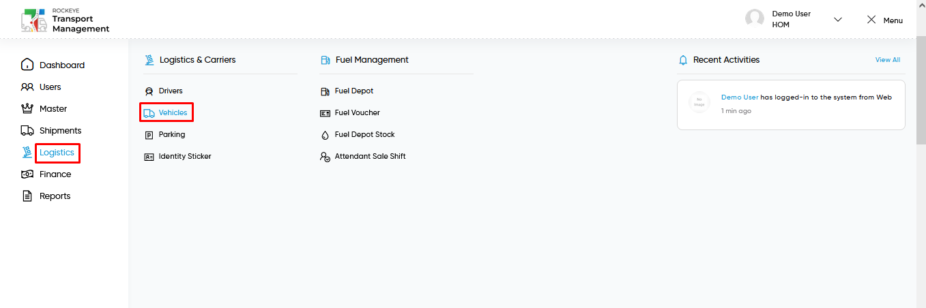926x308 pixels.
Task: Close the menu with the X icon
Action: pos(871,20)
